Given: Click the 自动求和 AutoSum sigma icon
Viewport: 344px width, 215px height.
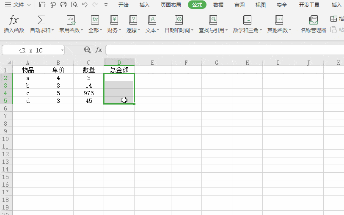Looking at the screenshot, I should [41, 20].
